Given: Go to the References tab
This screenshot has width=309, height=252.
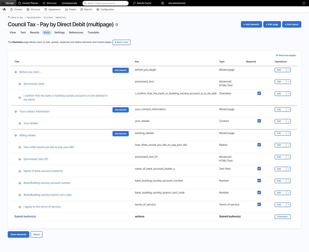Looking at the screenshot, I should pyautogui.click(x=76, y=33).
